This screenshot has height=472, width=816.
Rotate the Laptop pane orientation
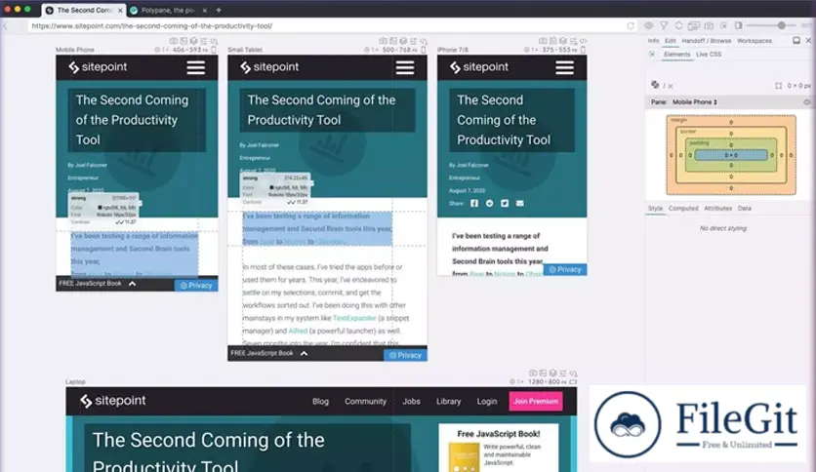[573, 382]
